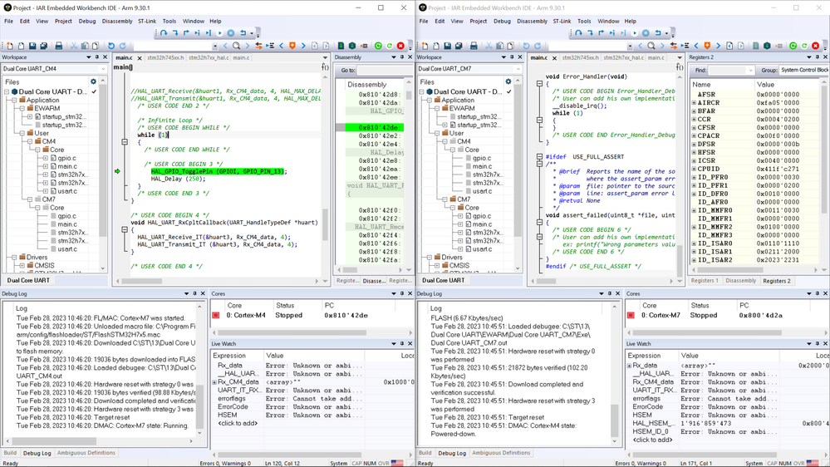830x467 pixels.
Task: Open Disassembly menu in CM4 window
Action: coord(117,21)
